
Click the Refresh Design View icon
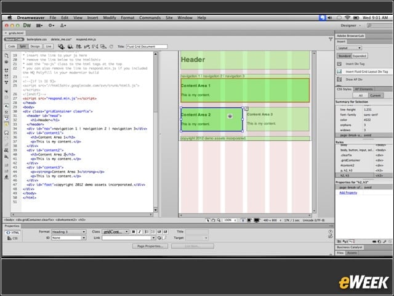pyautogui.click(x=111, y=47)
